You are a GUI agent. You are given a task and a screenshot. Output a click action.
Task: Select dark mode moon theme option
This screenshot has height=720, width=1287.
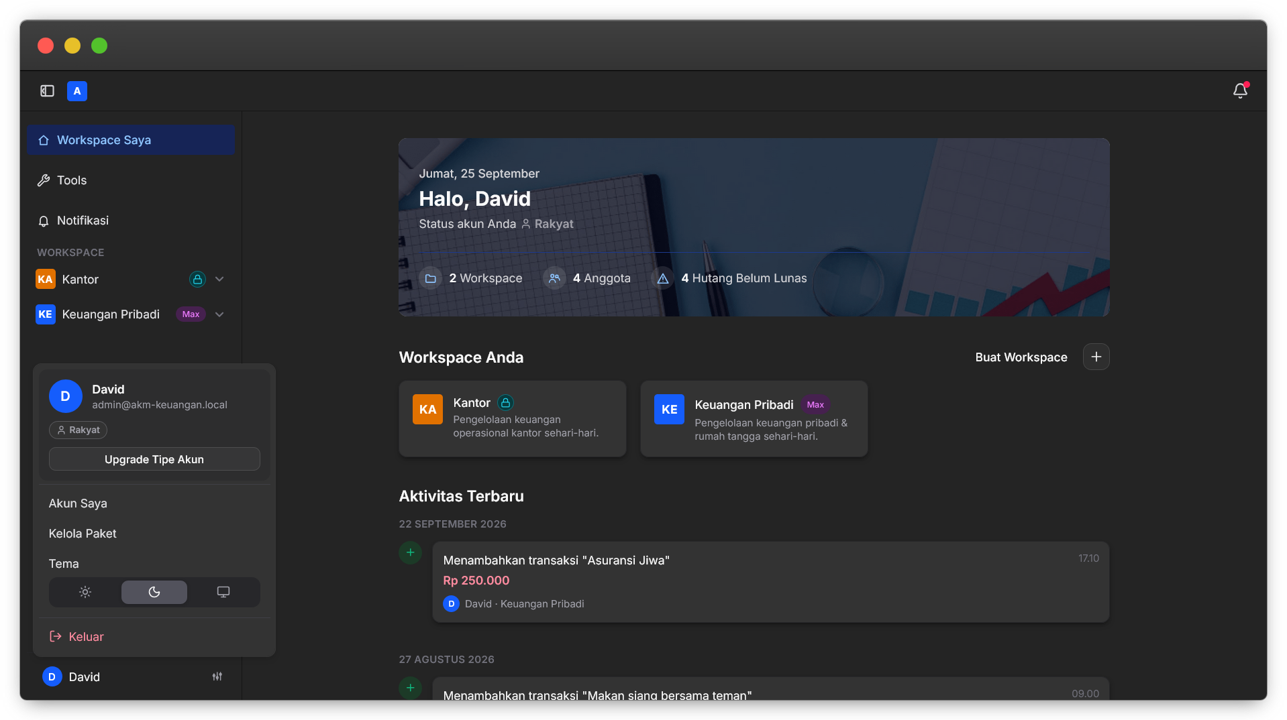point(154,592)
